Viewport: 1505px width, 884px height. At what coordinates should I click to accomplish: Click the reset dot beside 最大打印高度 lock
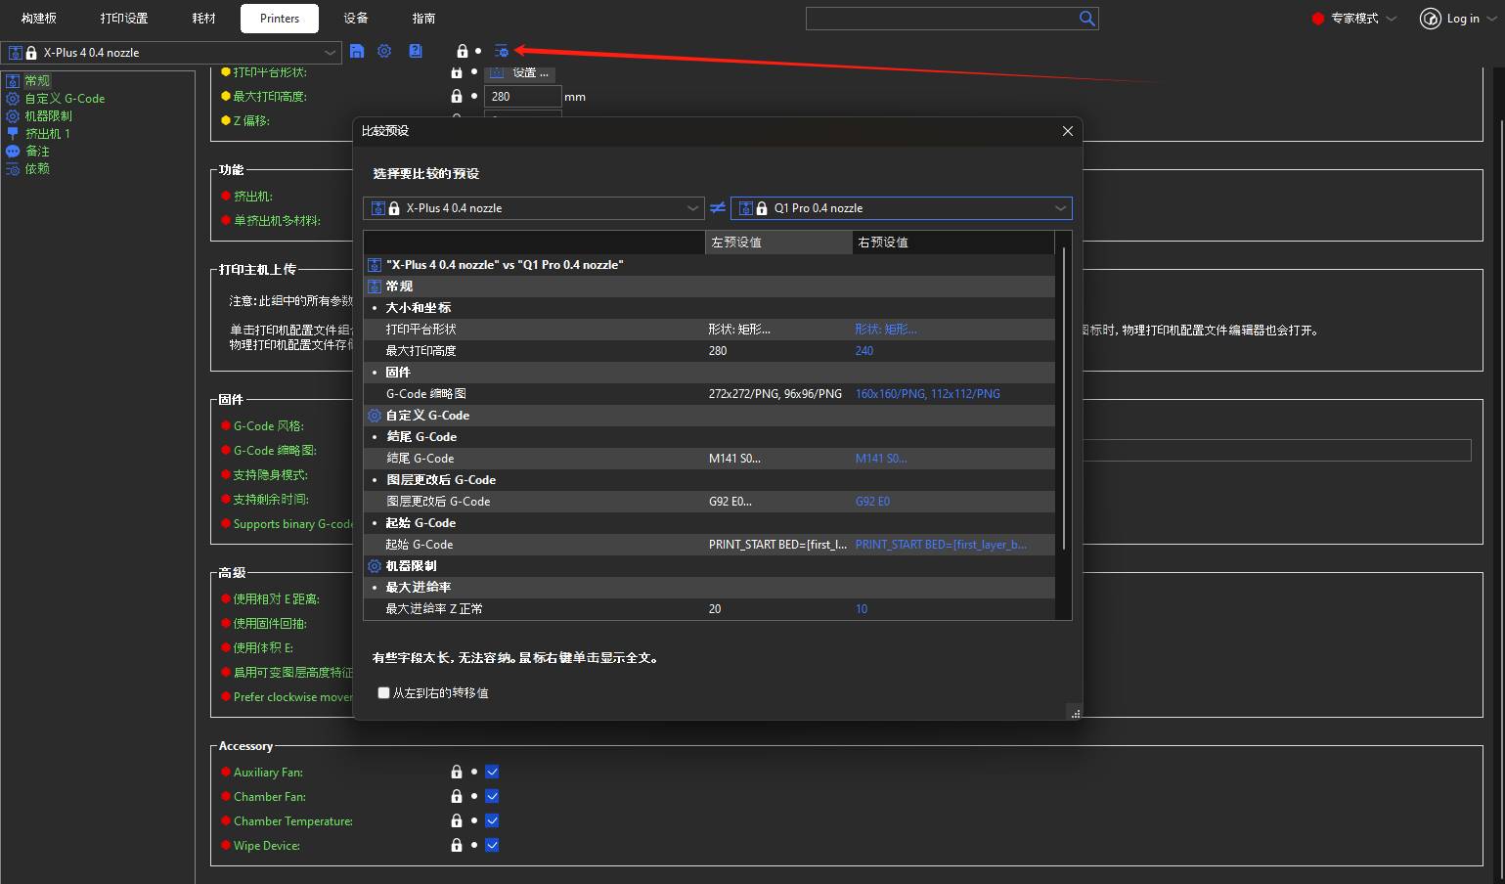tap(474, 96)
